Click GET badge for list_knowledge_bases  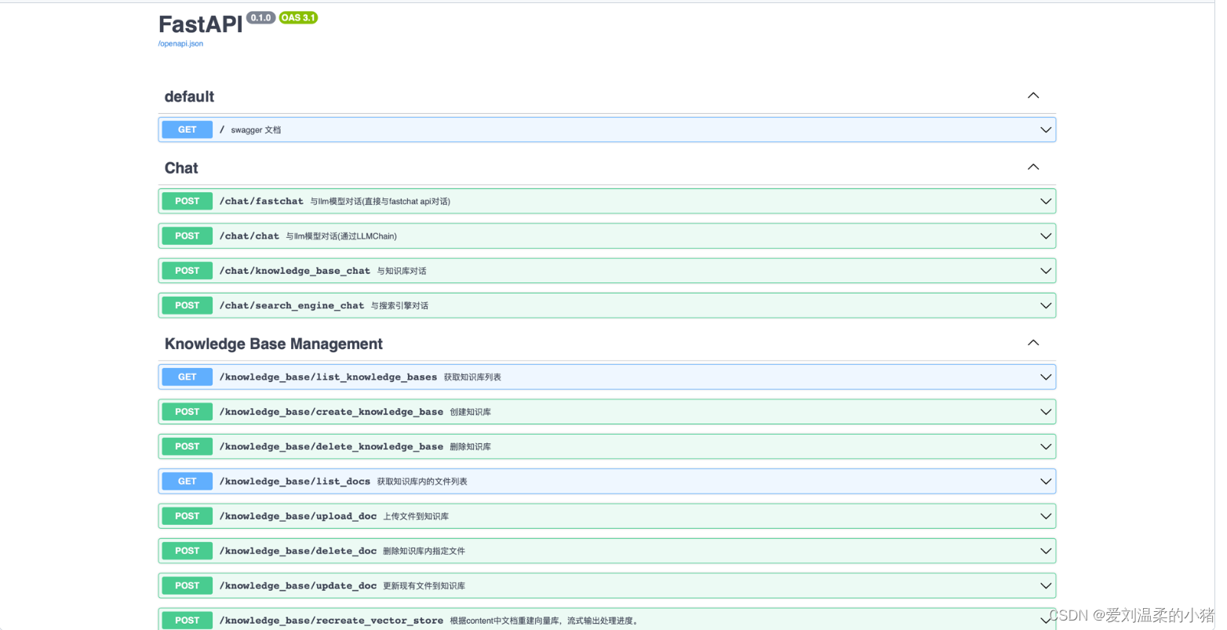(188, 377)
